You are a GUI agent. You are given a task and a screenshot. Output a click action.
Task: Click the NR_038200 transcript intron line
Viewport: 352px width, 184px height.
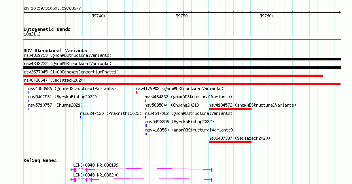pyautogui.click(x=151, y=178)
